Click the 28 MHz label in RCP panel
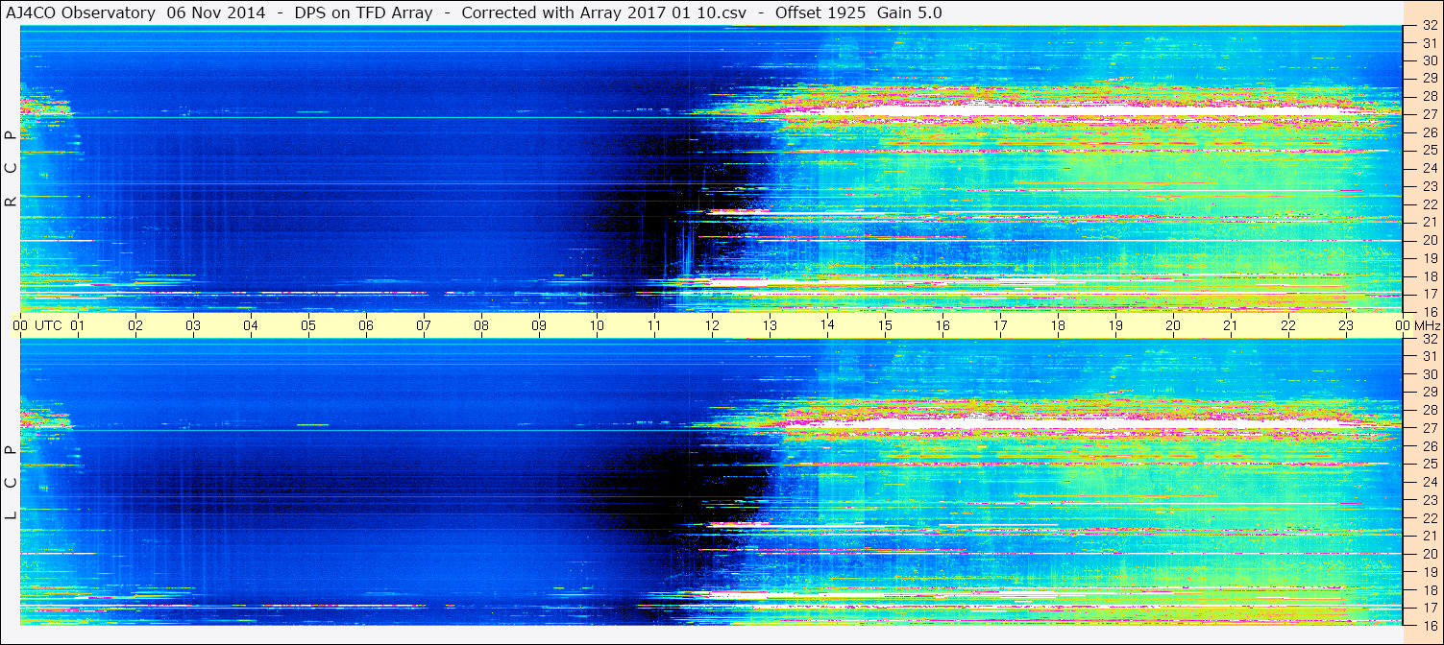Viewport: 1444px width, 645px height. click(x=1429, y=96)
